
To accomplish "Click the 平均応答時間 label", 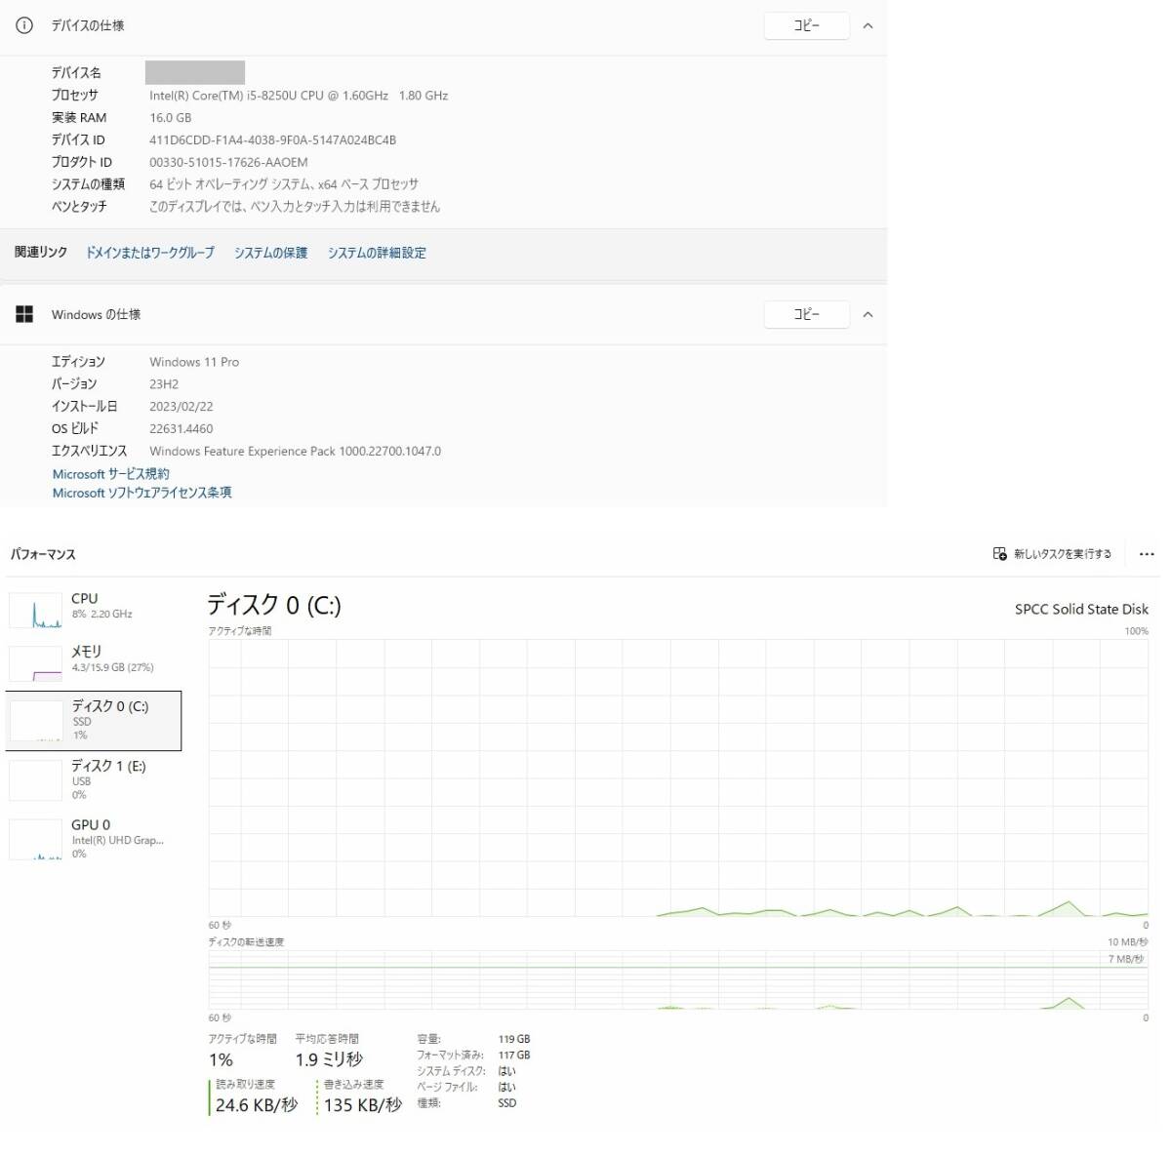I will click(327, 1039).
